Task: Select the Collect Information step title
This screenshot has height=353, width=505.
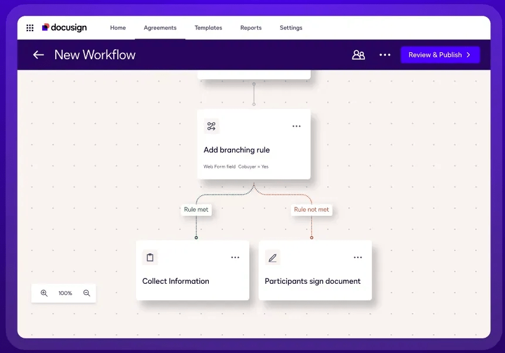Action: [175, 281]
